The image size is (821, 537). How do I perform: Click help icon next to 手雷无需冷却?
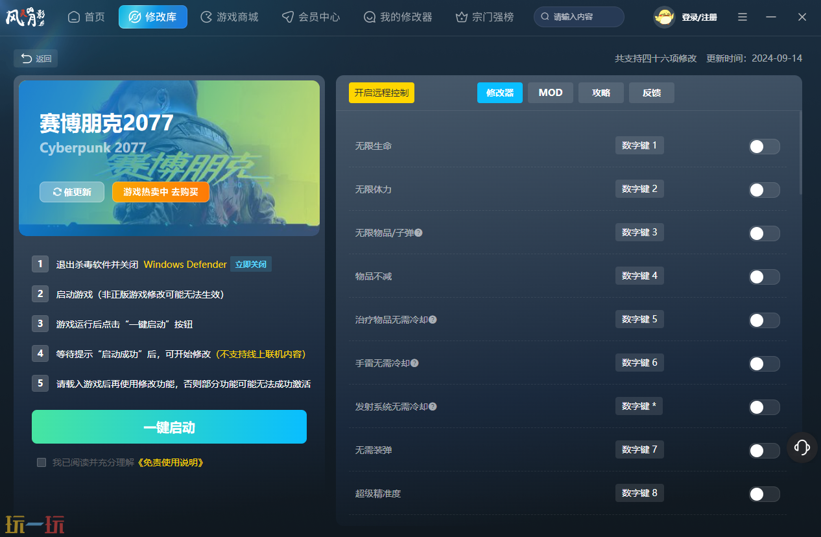click(414, 363)
